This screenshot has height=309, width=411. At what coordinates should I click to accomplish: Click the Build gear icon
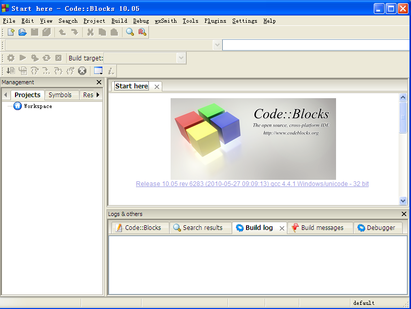pos(11,58)
